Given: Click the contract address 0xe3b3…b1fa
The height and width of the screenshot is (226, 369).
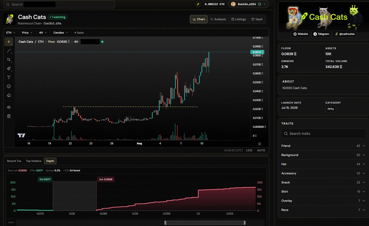Looking at the screenshot, I should click(x=52, y=23).
